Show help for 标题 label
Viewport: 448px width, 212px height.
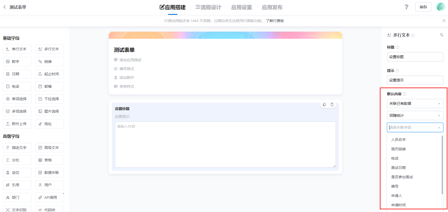point(397,47)
